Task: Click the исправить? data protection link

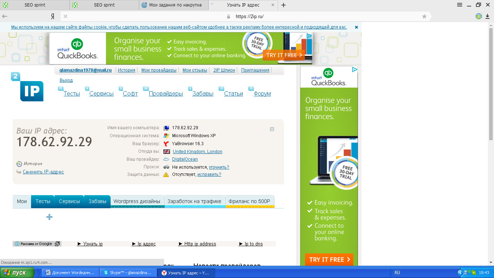Action: tap(209, 174)
